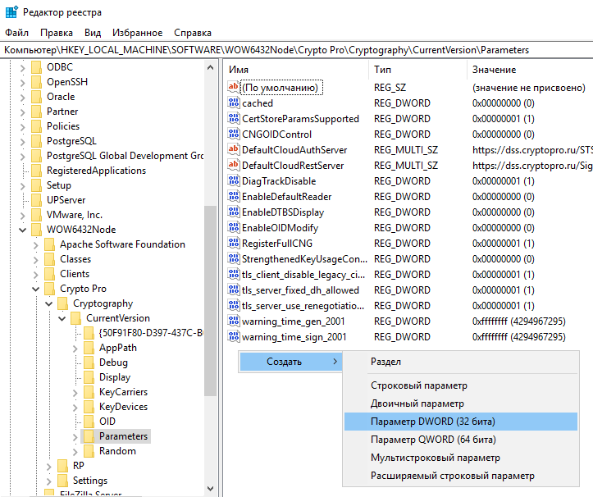
Task: Open the Файл menu
Action: 16,33
